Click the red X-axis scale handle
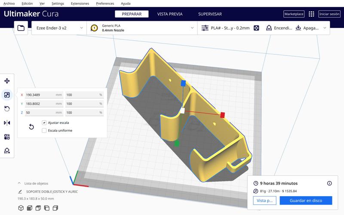 tap(222, 115)
